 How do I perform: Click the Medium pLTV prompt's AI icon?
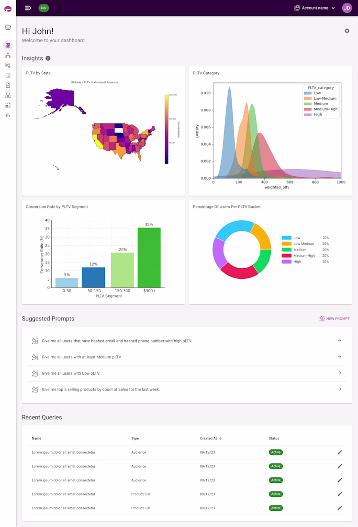point(34,357)
